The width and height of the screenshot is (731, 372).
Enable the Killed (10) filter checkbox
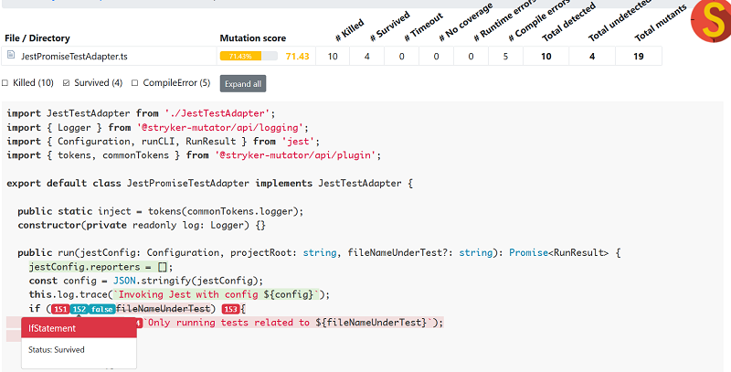(5, 83)
